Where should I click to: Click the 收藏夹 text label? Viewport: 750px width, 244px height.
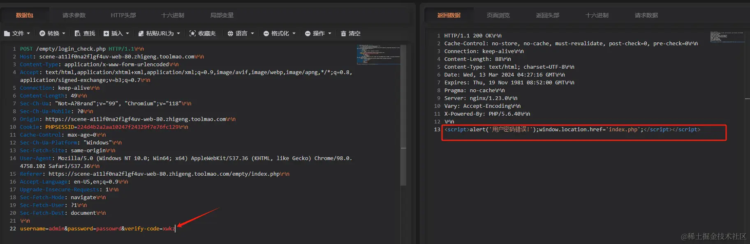207,33
